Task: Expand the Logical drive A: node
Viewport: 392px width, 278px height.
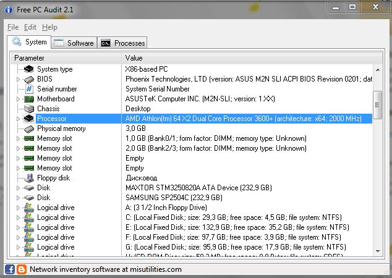Action: click(x=18, y=208)
